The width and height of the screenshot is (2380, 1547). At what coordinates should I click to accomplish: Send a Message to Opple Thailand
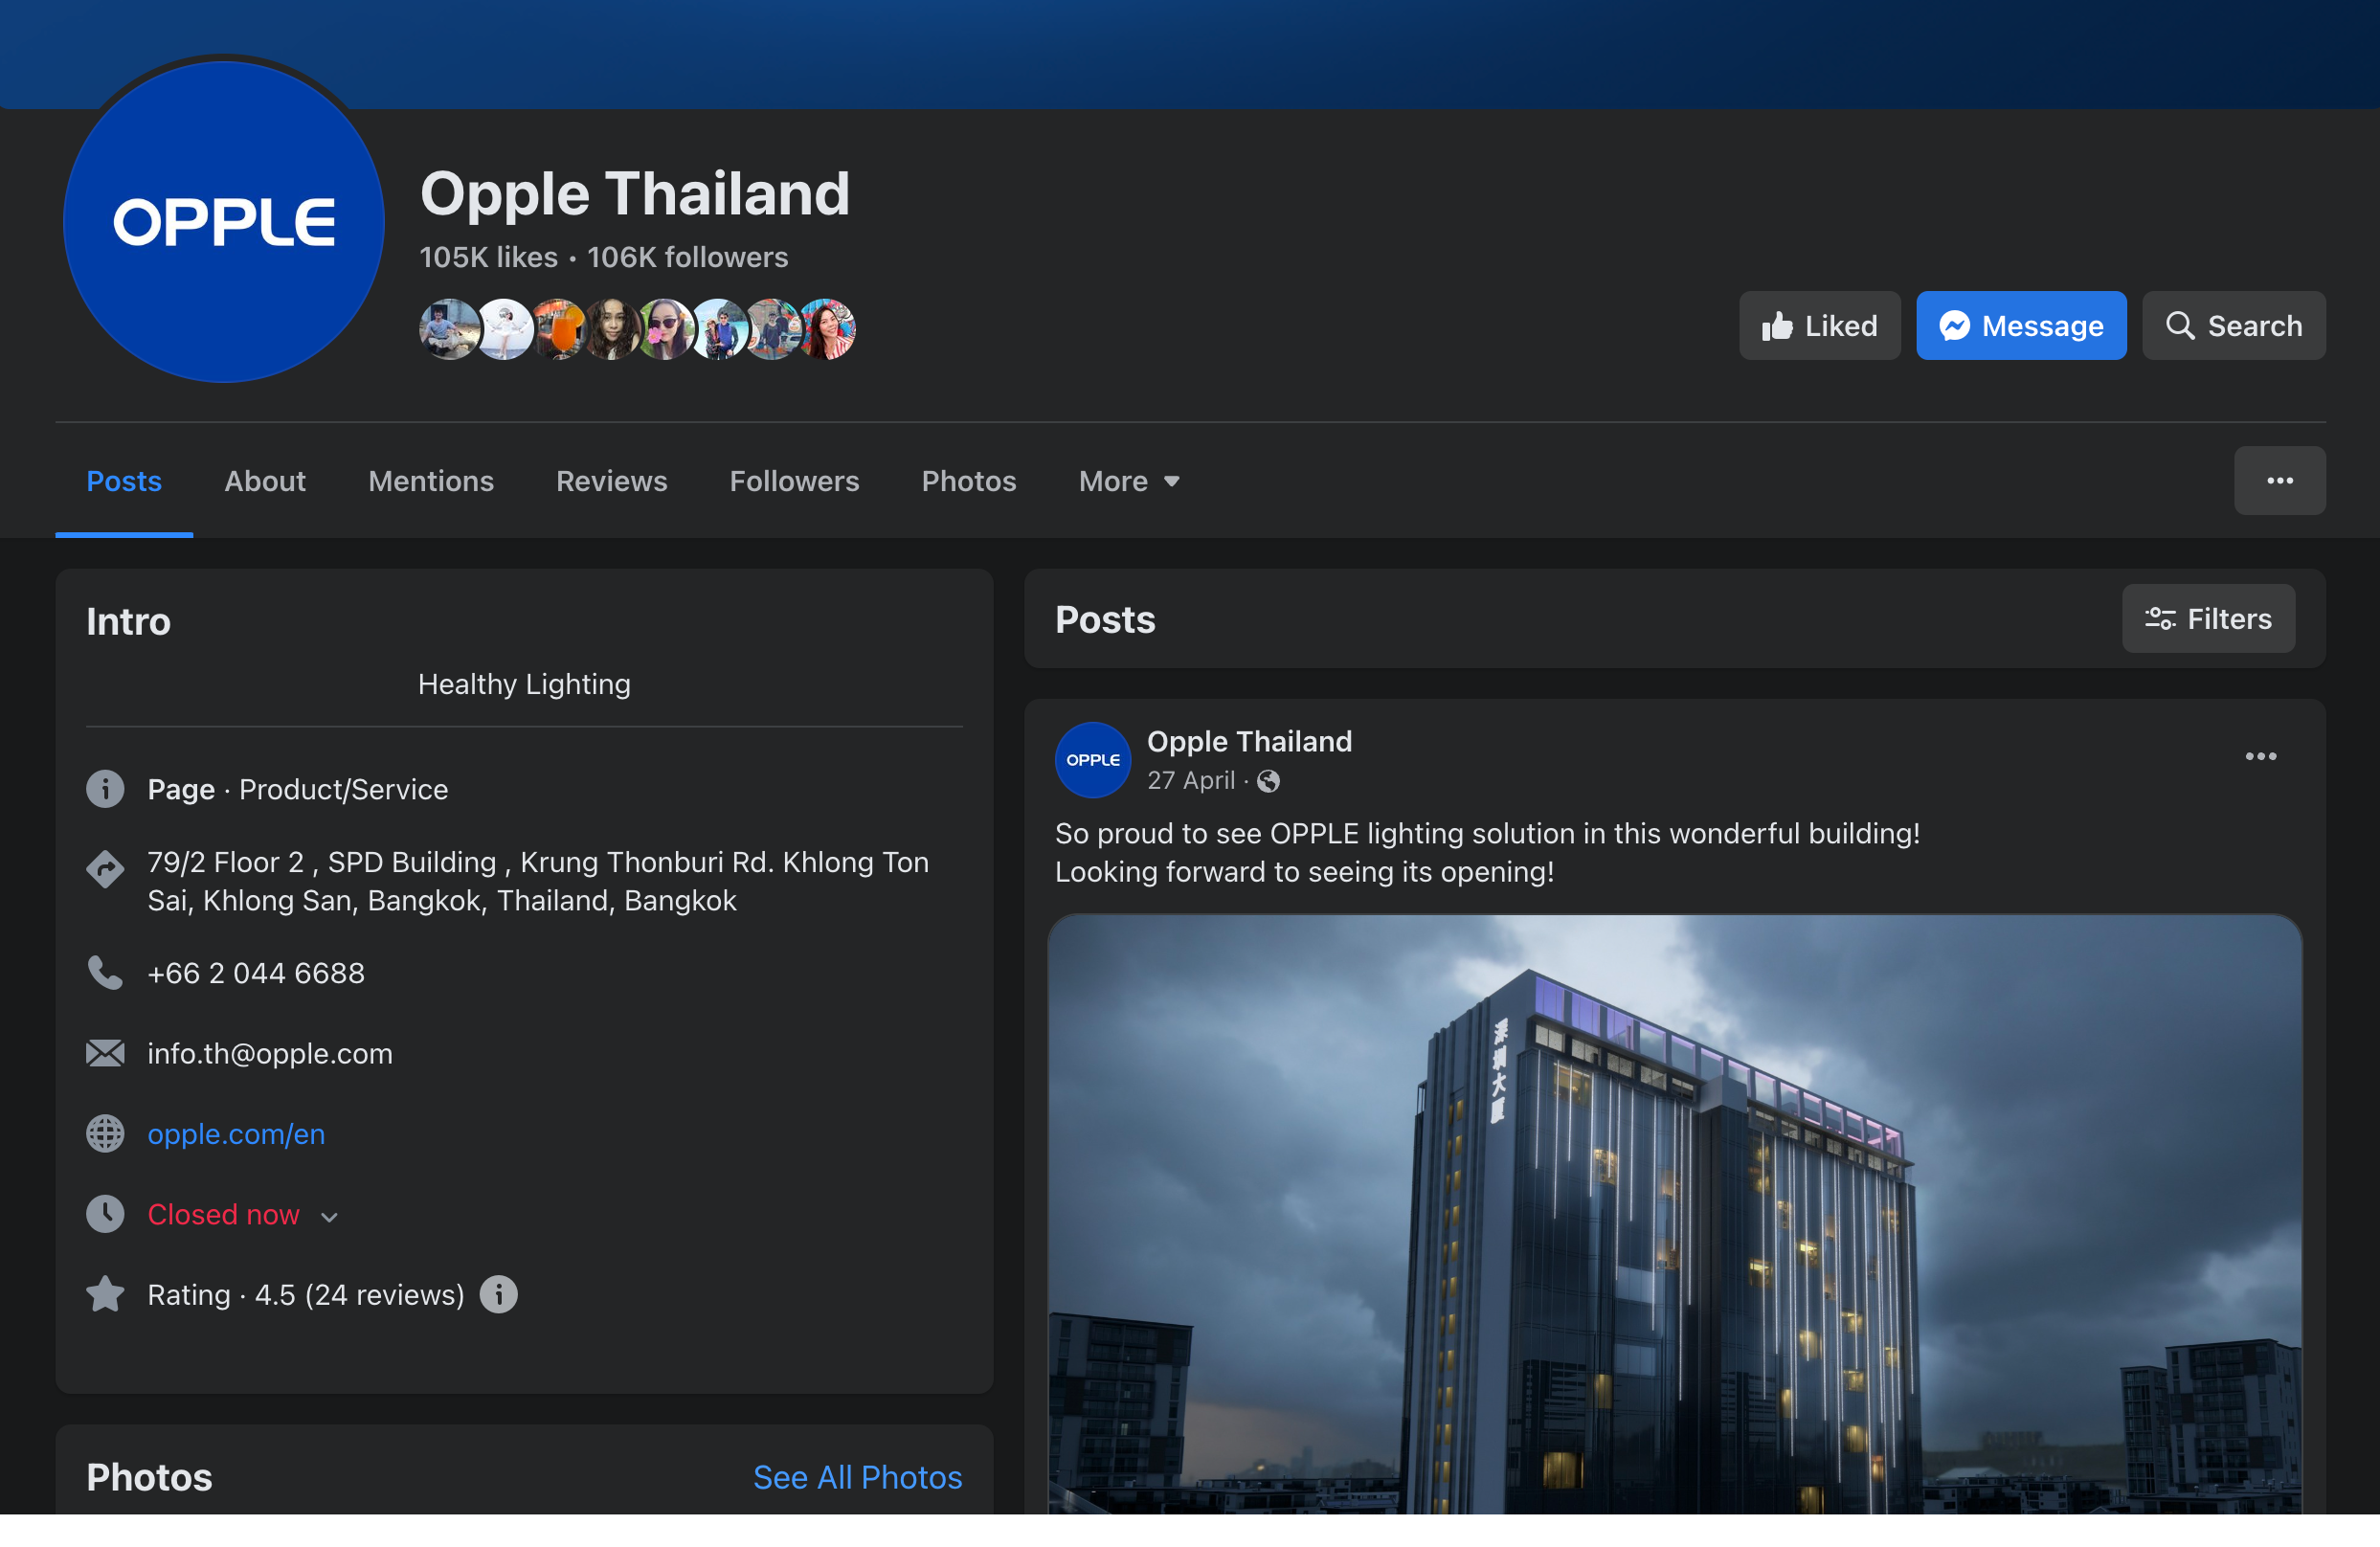(2021, 326)
